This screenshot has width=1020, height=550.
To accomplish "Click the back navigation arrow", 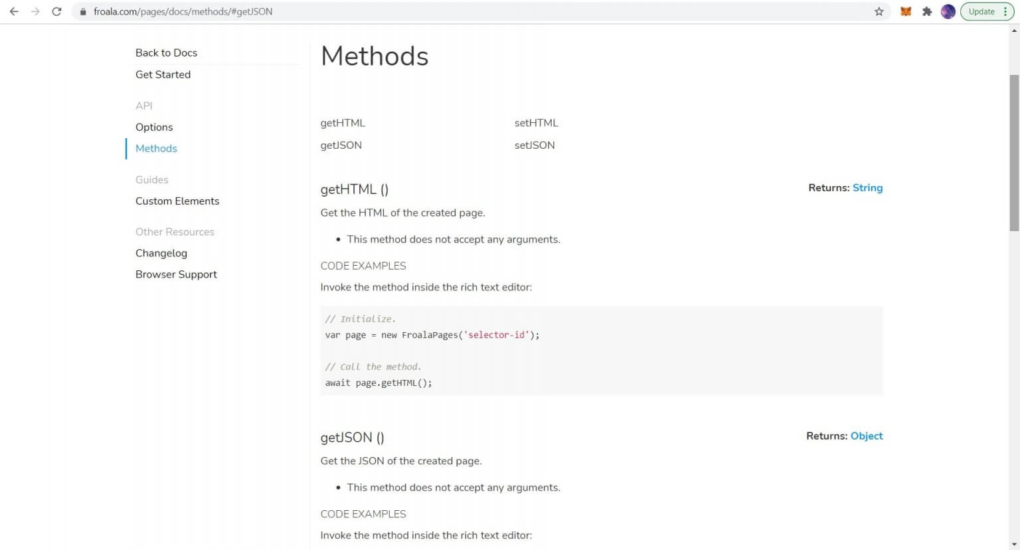I will coord(13,11).
